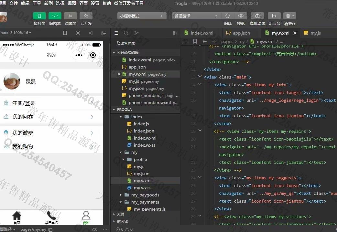The height and width of the screenshot is (232, 337).
Task: Open the clear cache (清缓存) dropdown
Action: (290, 16)
